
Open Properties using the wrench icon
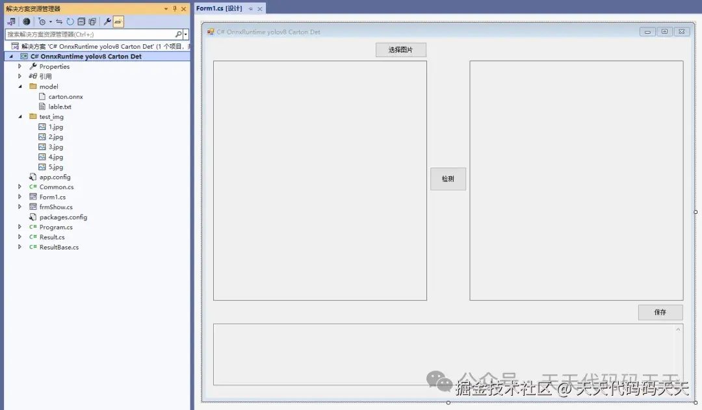[107, 21]
